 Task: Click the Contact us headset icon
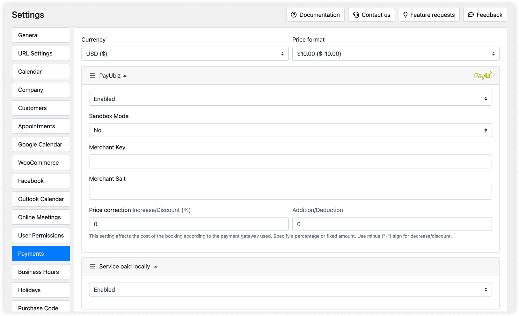click(x=356, y=15)
